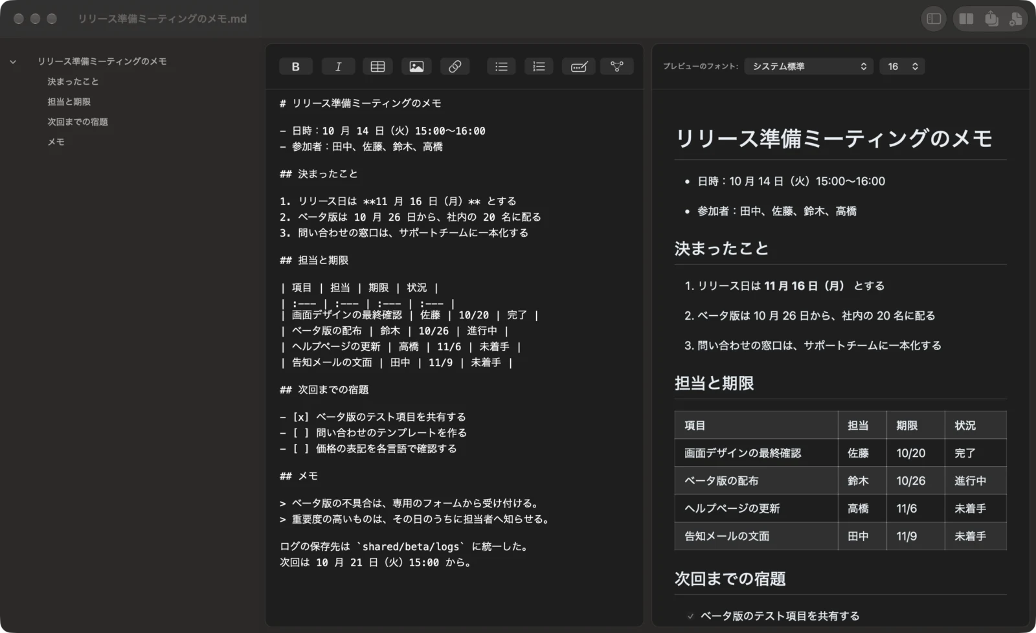The height and width of the screenshot is (633, 1036).
Task: Click the '## 担当と期限' line in the editor
Action: (314, 260)
